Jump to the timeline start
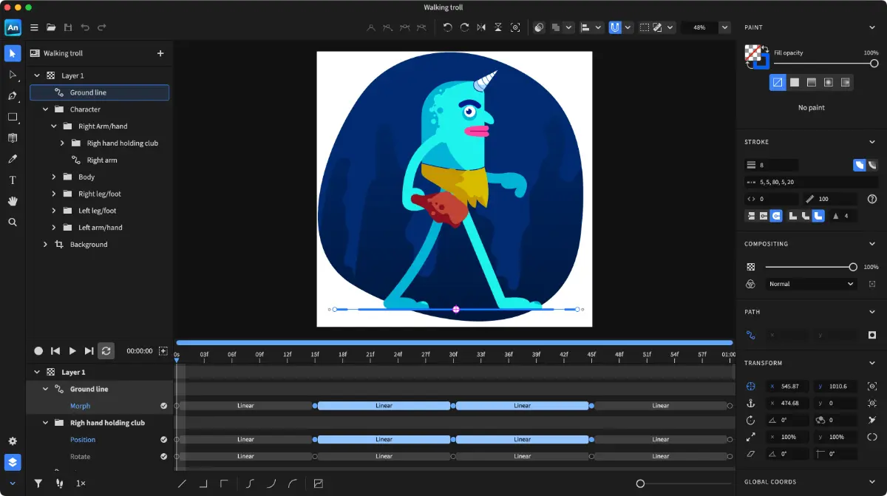This screenshot has width=887, height=496. pos(55,351)
